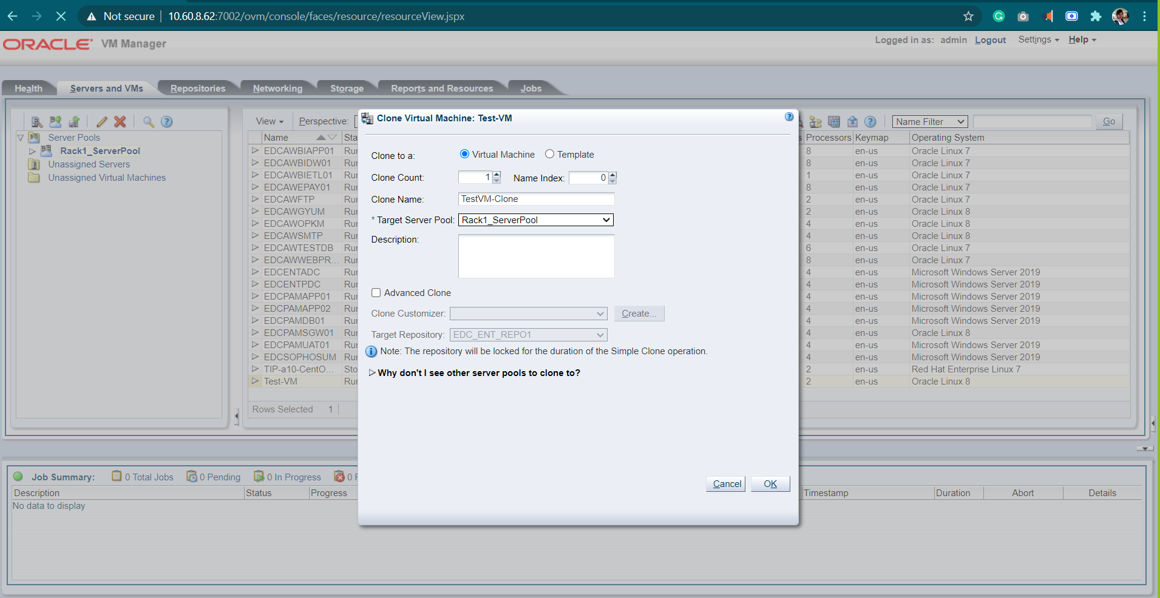Open the help icon in left navigation toolbar
The image size is (1160, 598).
pos(167,122)
